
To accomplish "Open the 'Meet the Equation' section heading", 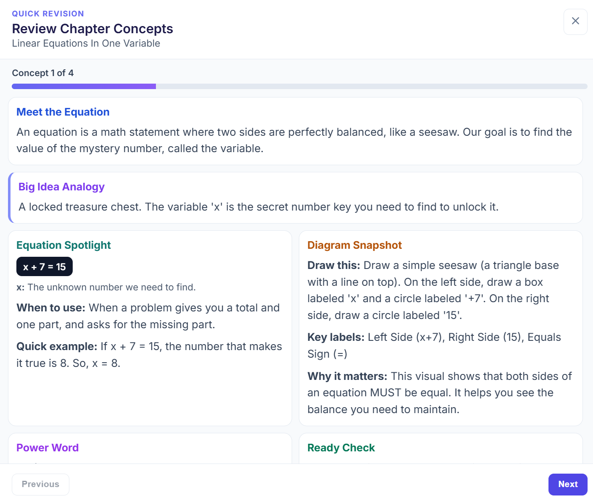I will tap(63, 112).
